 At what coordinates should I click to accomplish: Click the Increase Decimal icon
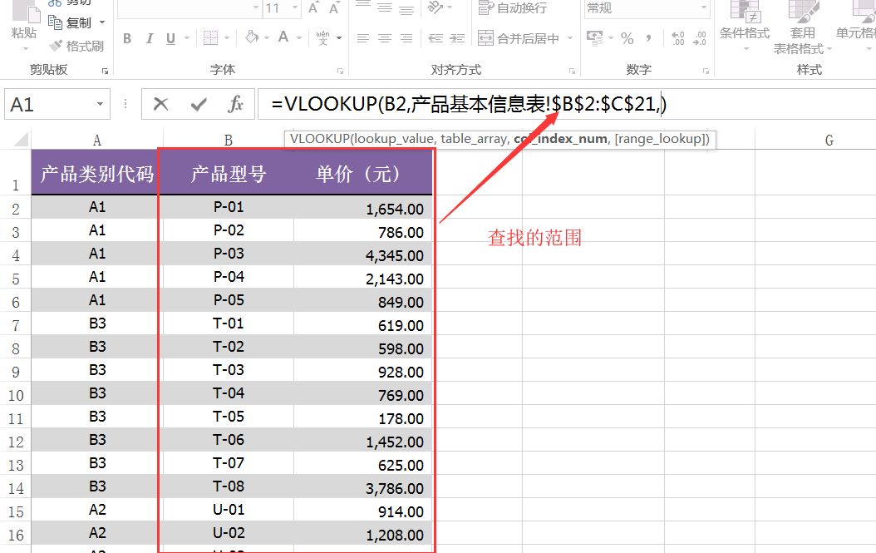pos(678,38)
